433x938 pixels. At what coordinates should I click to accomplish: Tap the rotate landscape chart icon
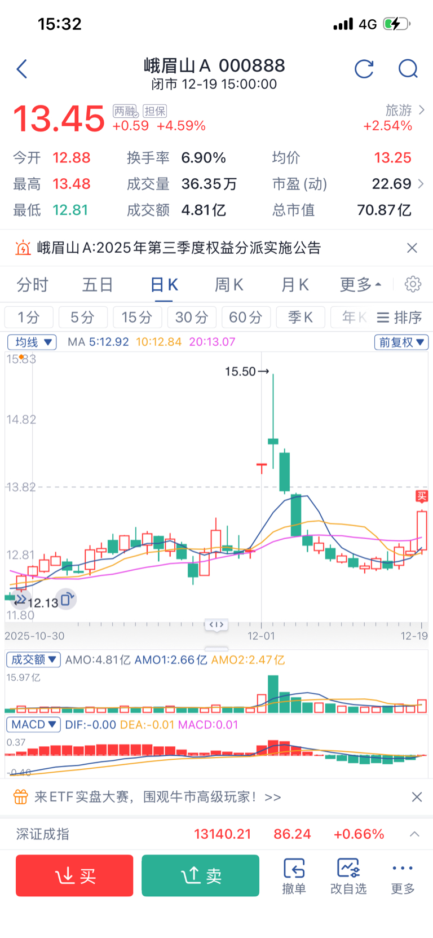point(67,600)
